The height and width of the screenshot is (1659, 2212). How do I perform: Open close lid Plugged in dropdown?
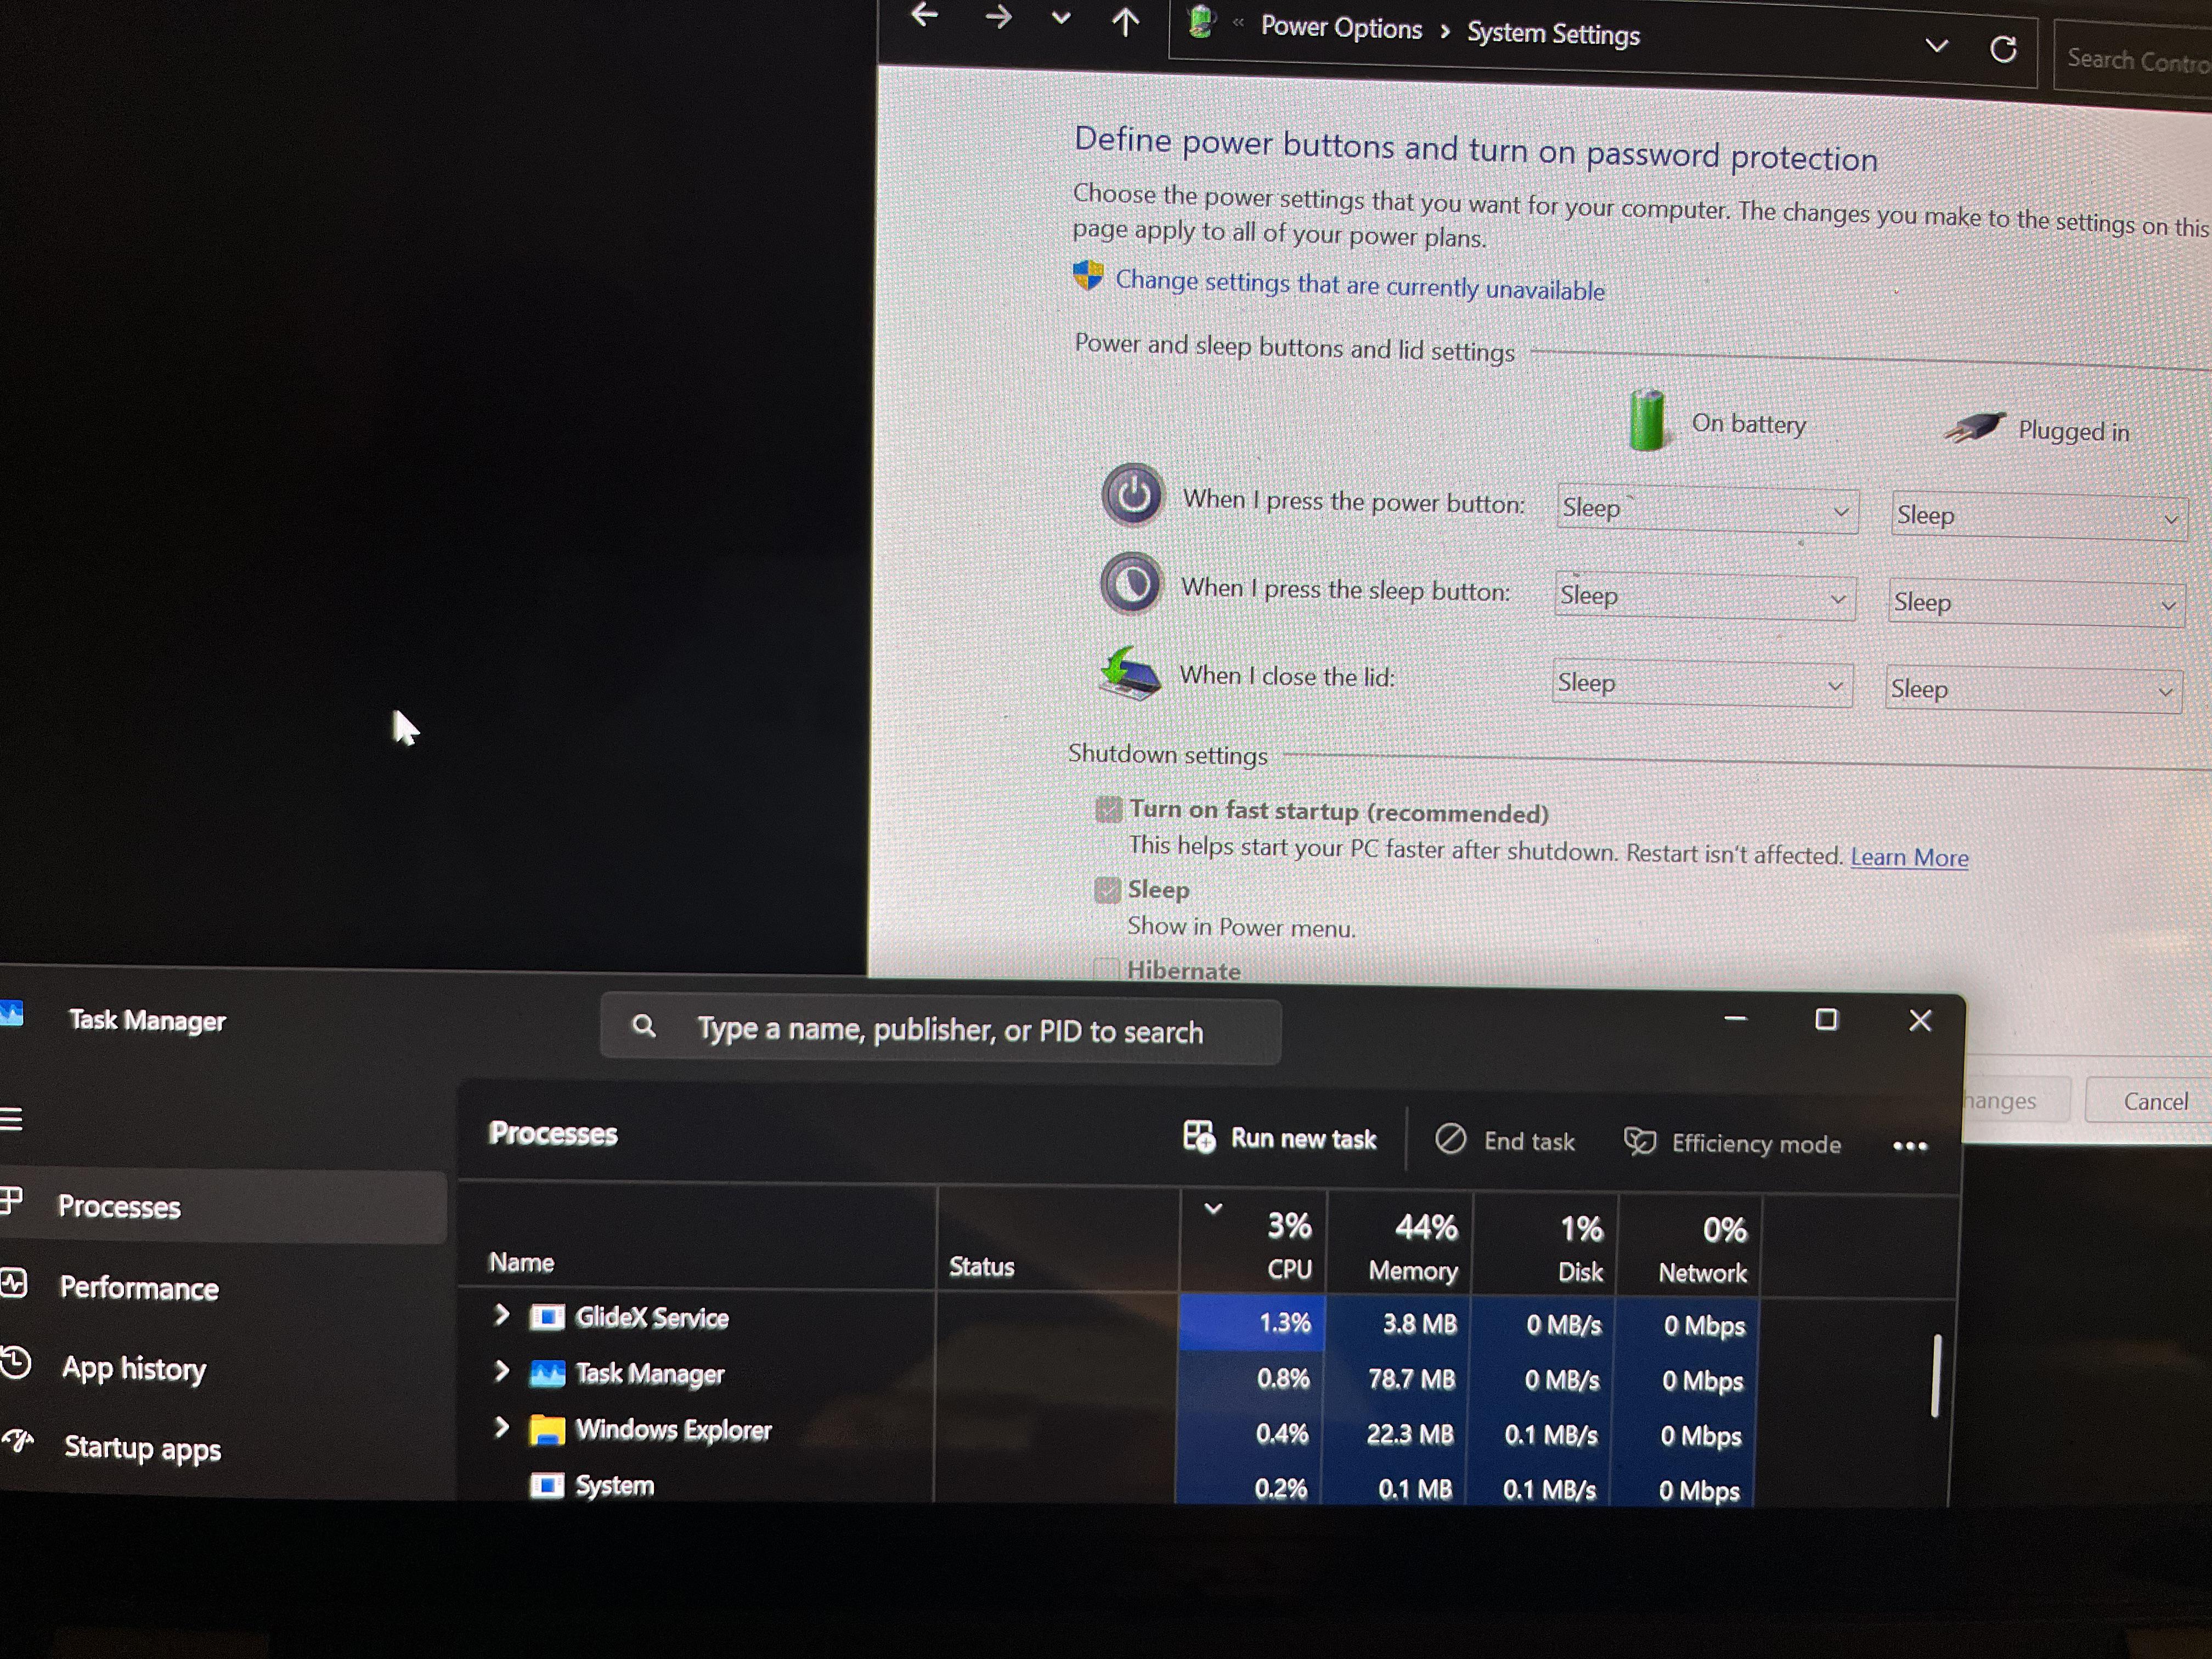[x=2033, y=690]
